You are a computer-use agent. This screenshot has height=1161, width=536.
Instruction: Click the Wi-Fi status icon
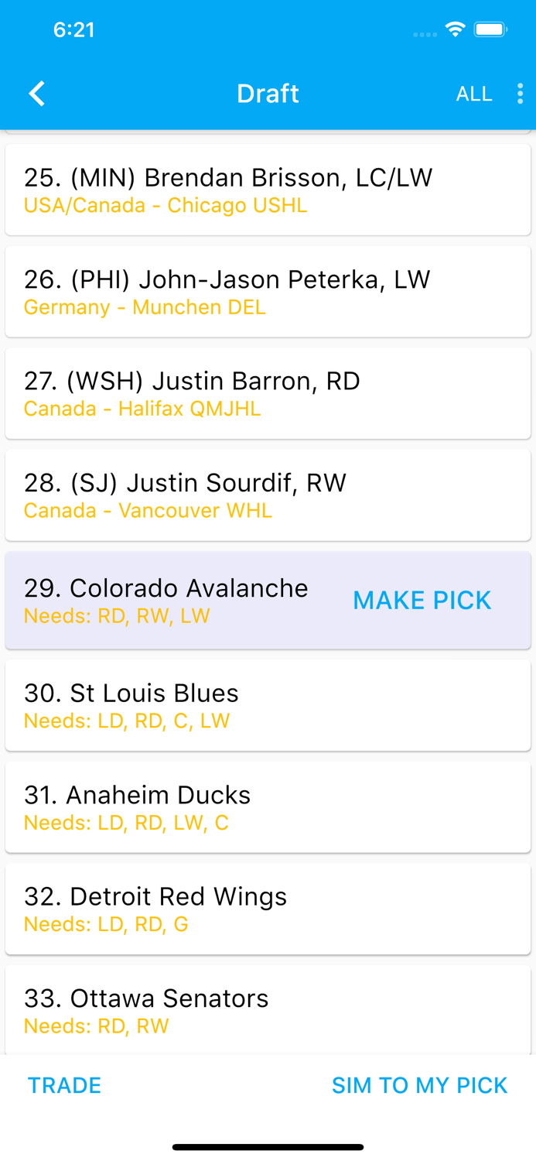[x=455, y=29]
